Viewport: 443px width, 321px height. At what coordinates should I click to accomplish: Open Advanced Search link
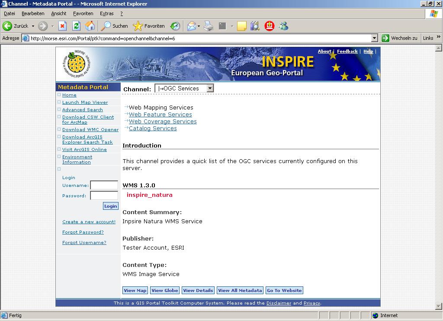tap(83, 109)
